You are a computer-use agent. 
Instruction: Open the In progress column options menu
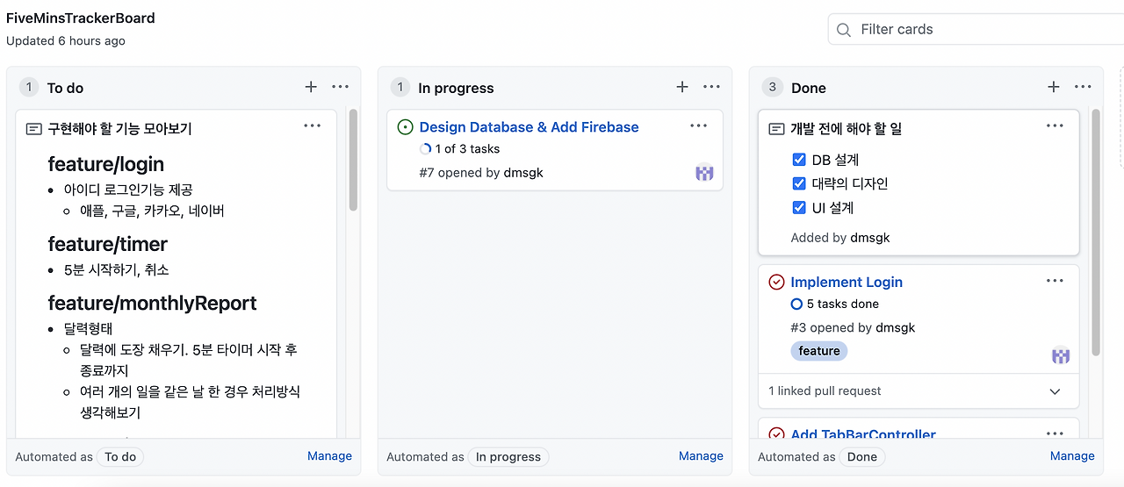[x=712, y=87]
